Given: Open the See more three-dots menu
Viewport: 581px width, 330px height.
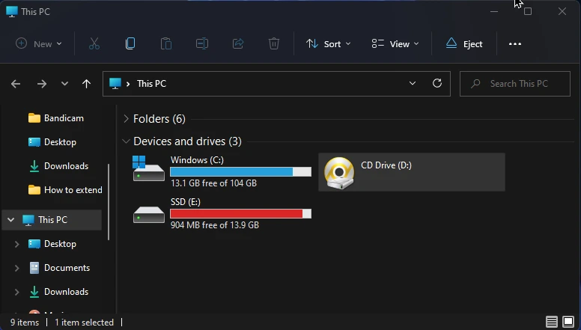Looking at the screenshot, I should [515, 43].
